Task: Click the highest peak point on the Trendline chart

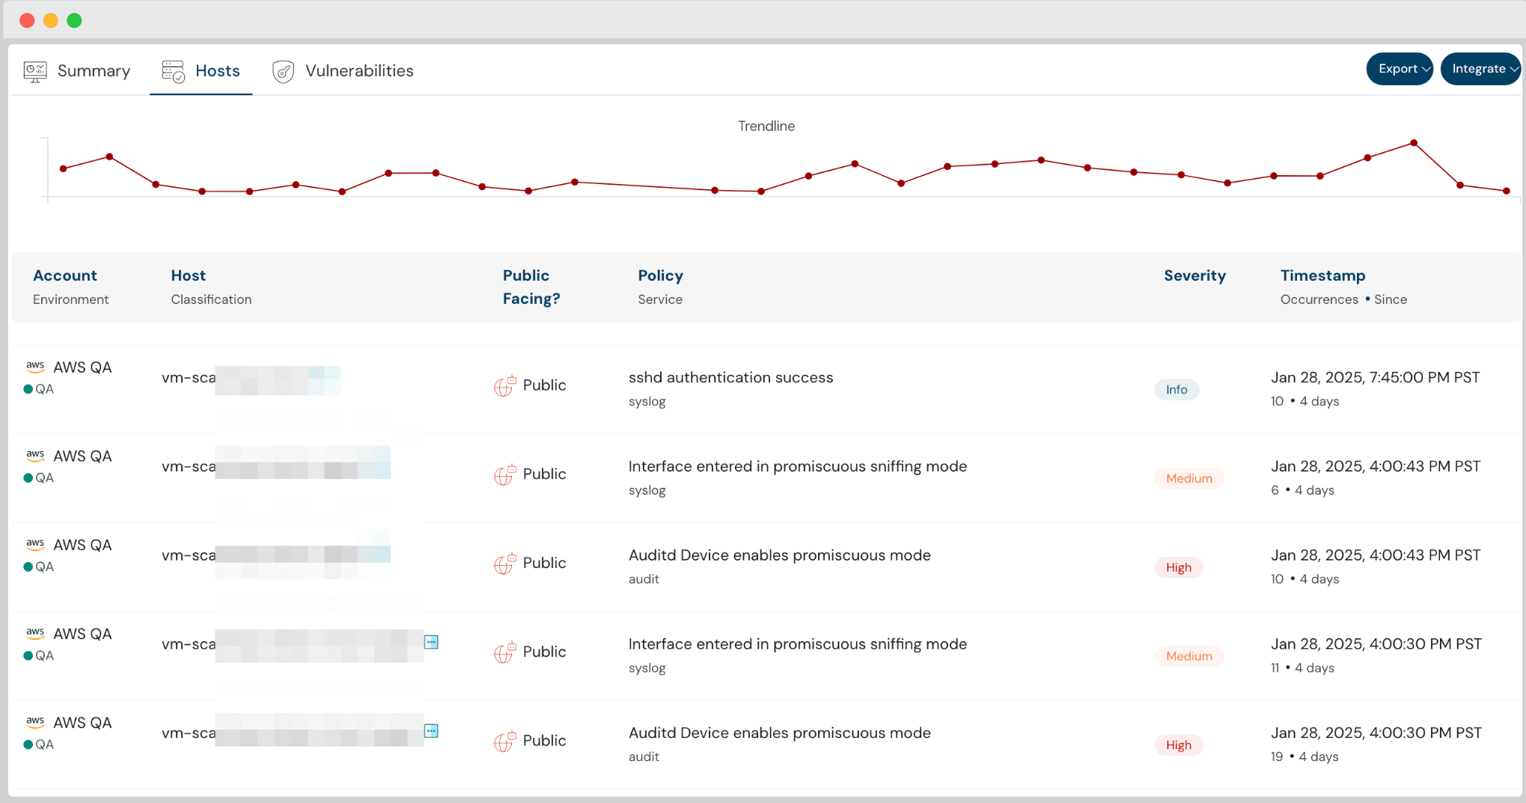Action: 1413,142
